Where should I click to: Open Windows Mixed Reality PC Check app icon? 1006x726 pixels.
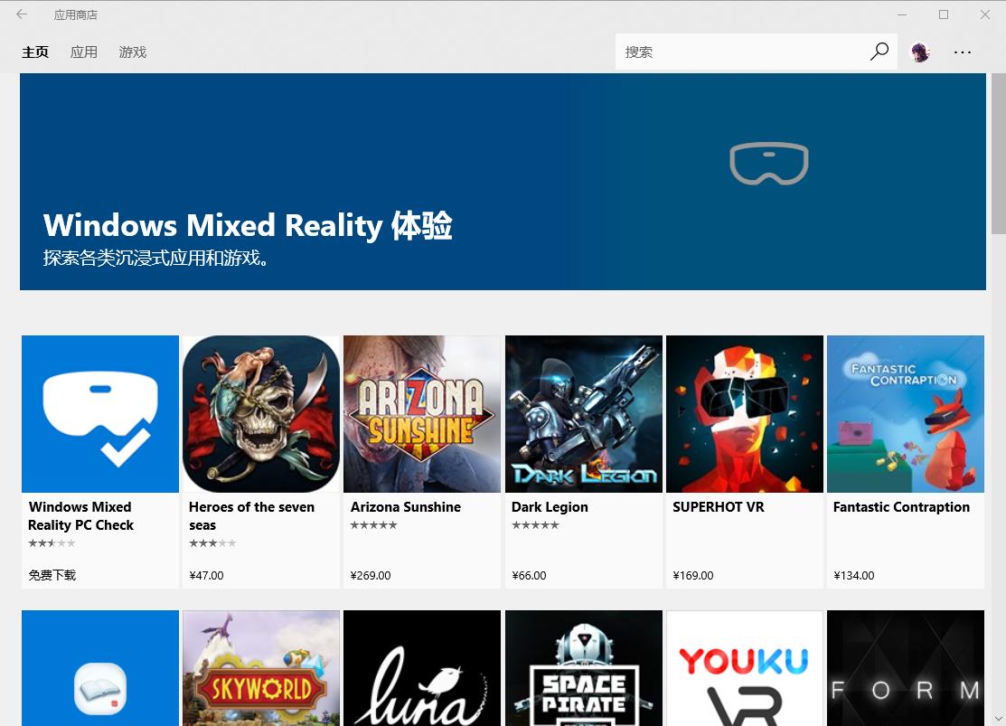coord(100,414)
